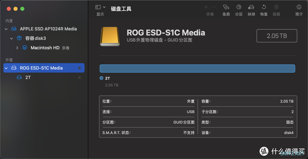This screenshot has height=159, width=308.
Task: Click the 位置 外置 table value
Action: (191, 101)
